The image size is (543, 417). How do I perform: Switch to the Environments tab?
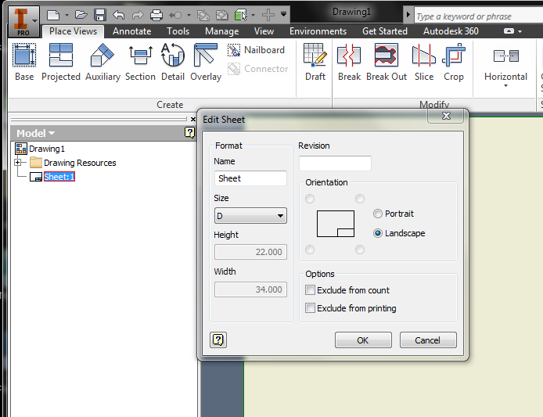[318, 31]
